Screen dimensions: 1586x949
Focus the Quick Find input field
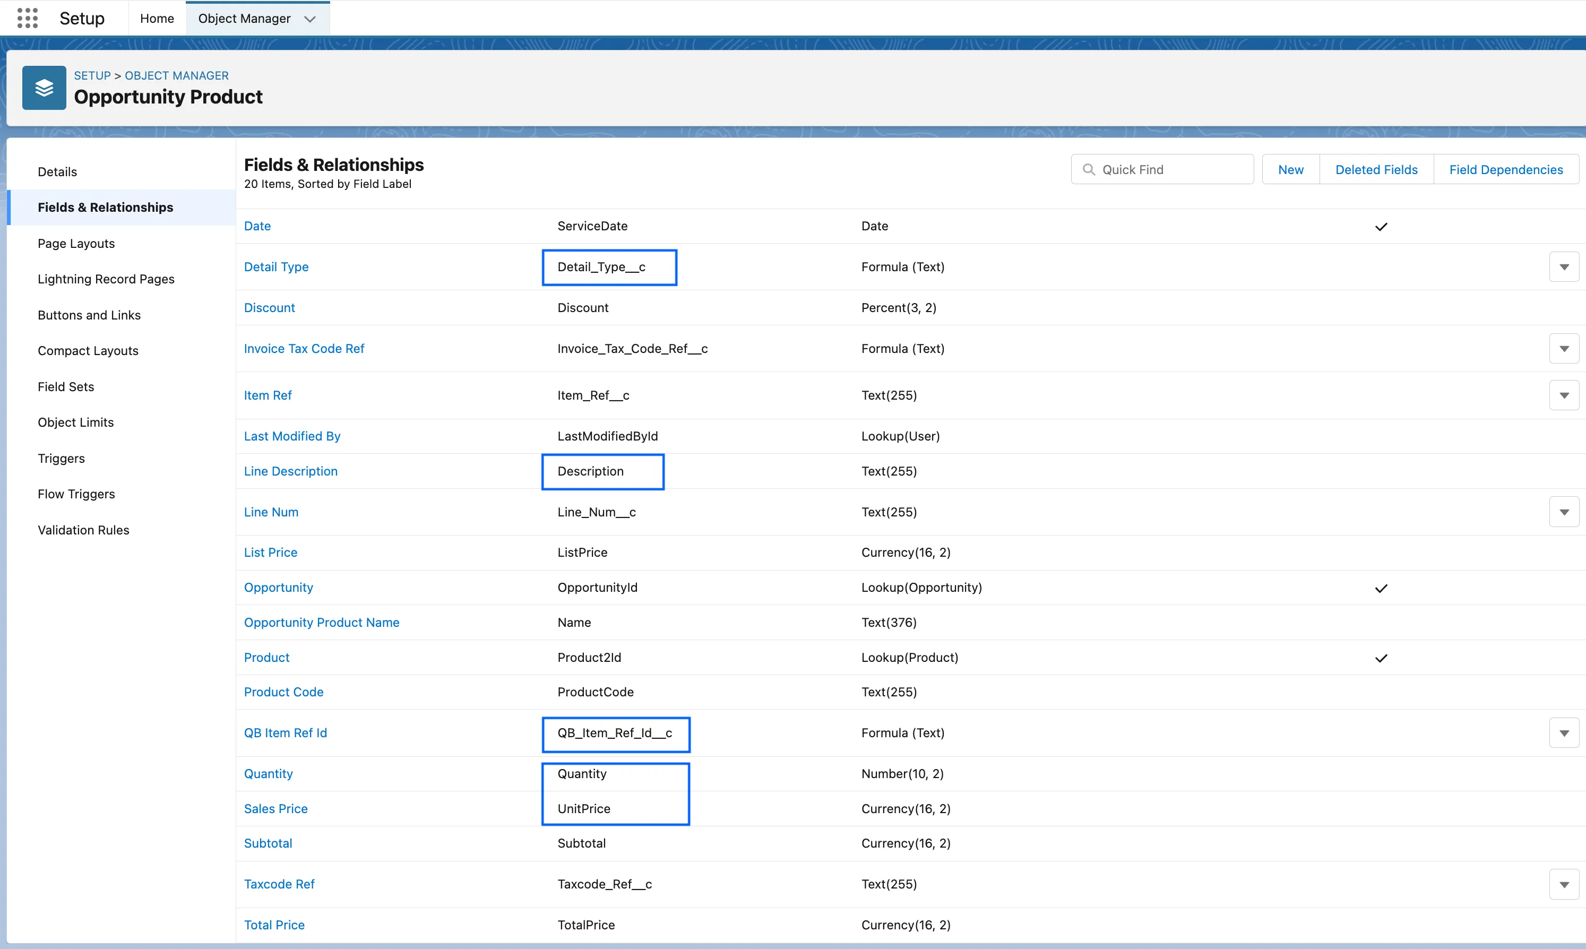[1162, 169]
